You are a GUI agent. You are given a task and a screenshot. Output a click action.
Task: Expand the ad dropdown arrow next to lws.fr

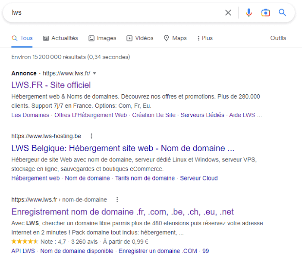[x=94, y=73]
